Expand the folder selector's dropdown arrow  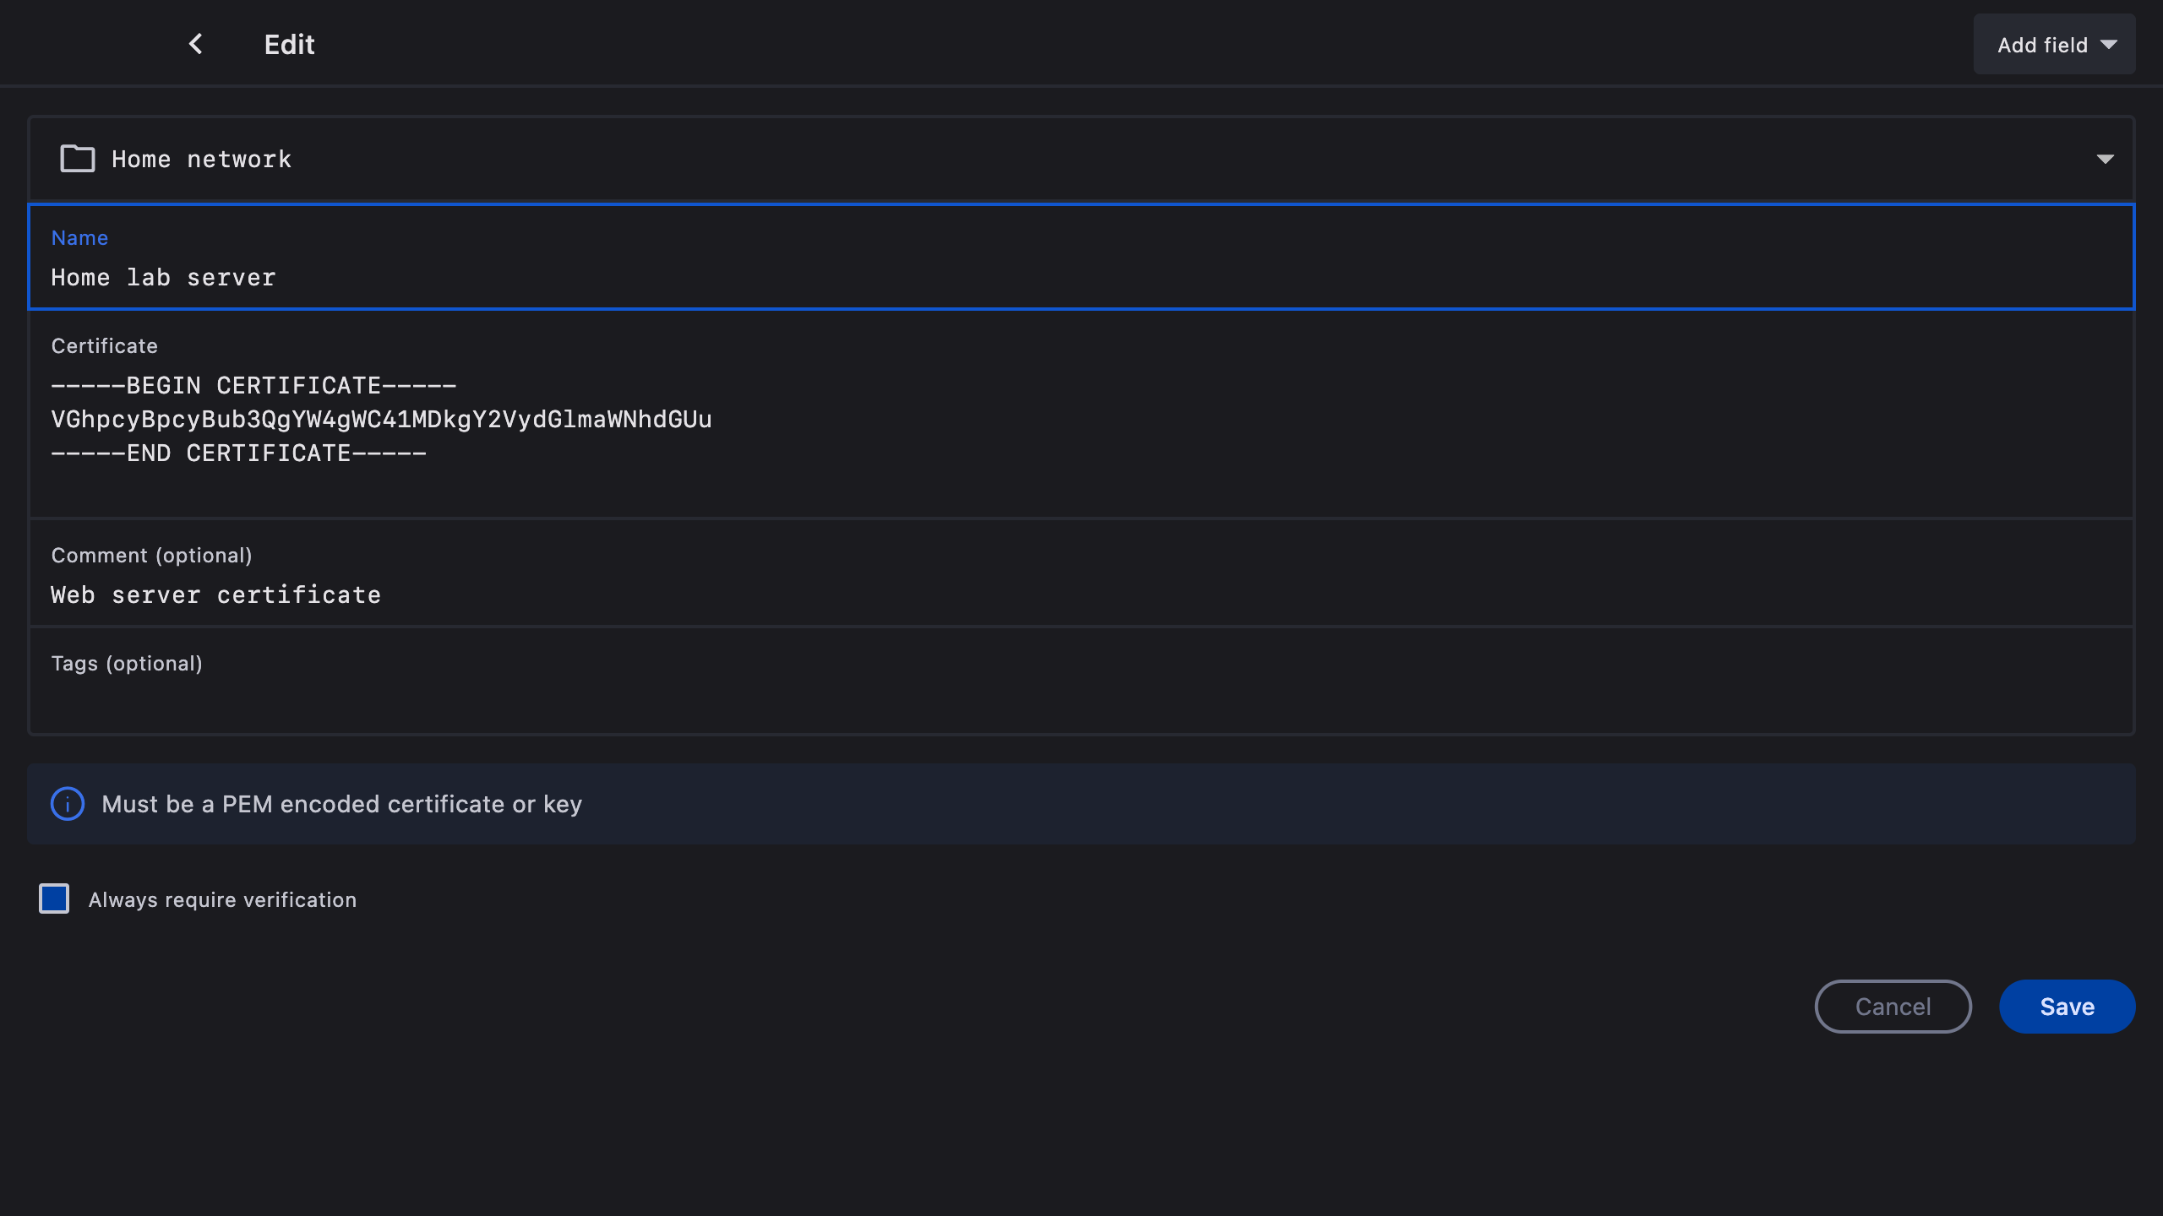click(x=2105, y=159)
